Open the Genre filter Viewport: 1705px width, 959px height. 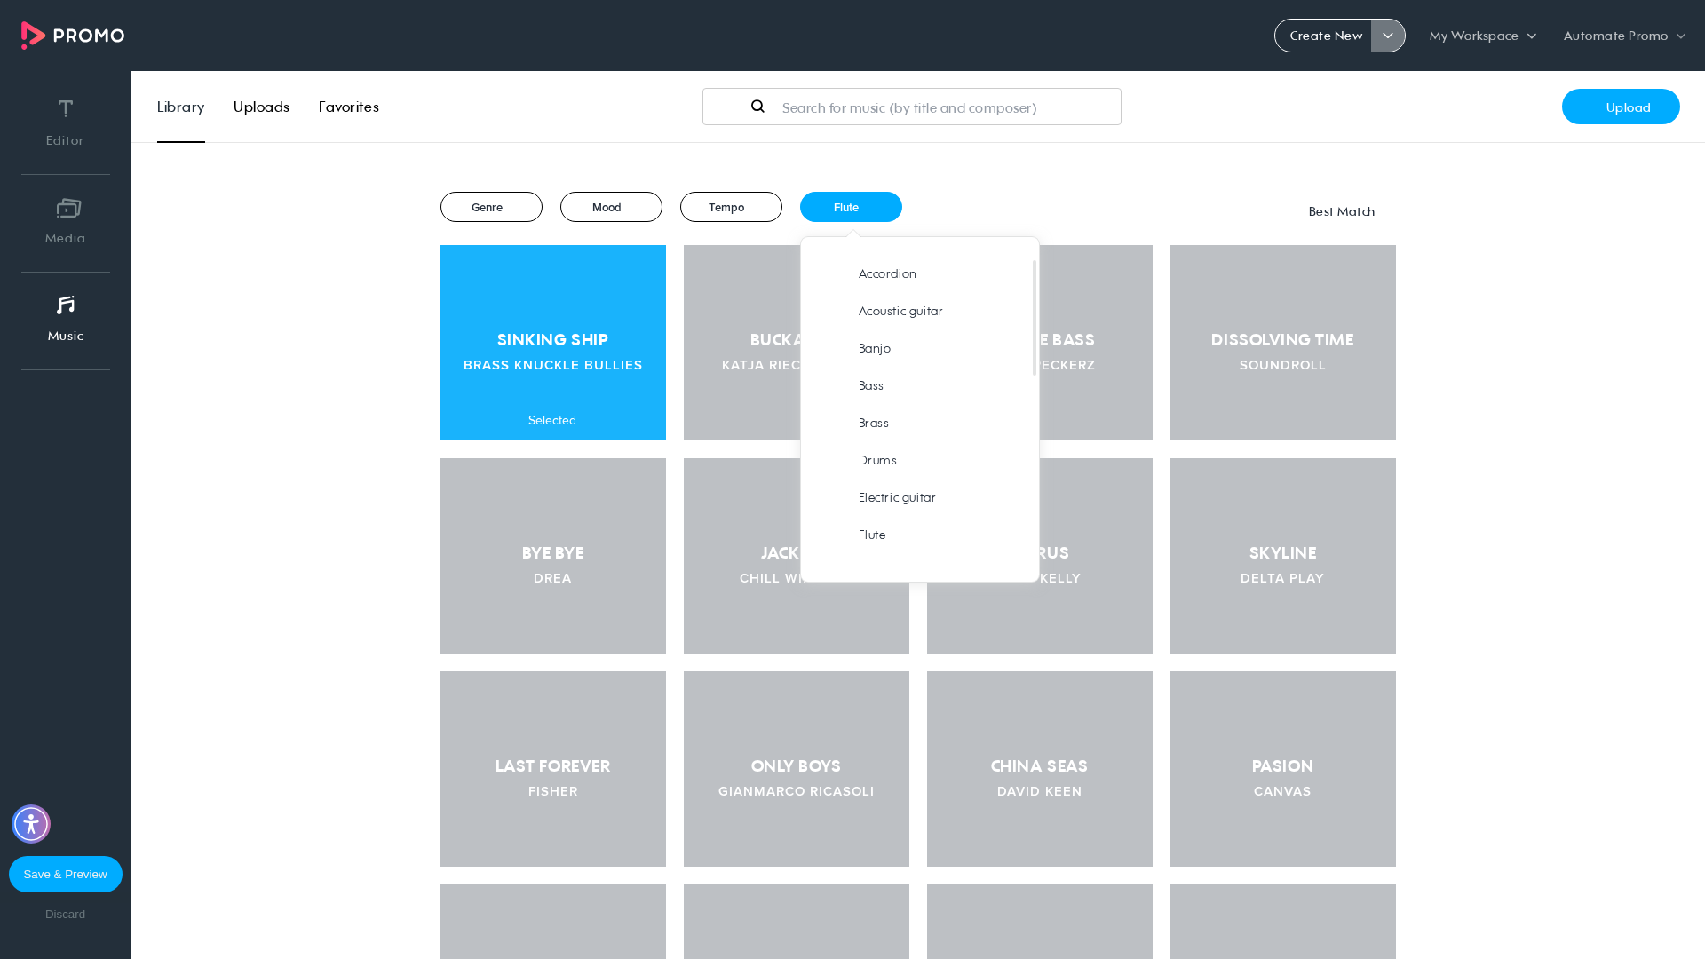point(491,207)
